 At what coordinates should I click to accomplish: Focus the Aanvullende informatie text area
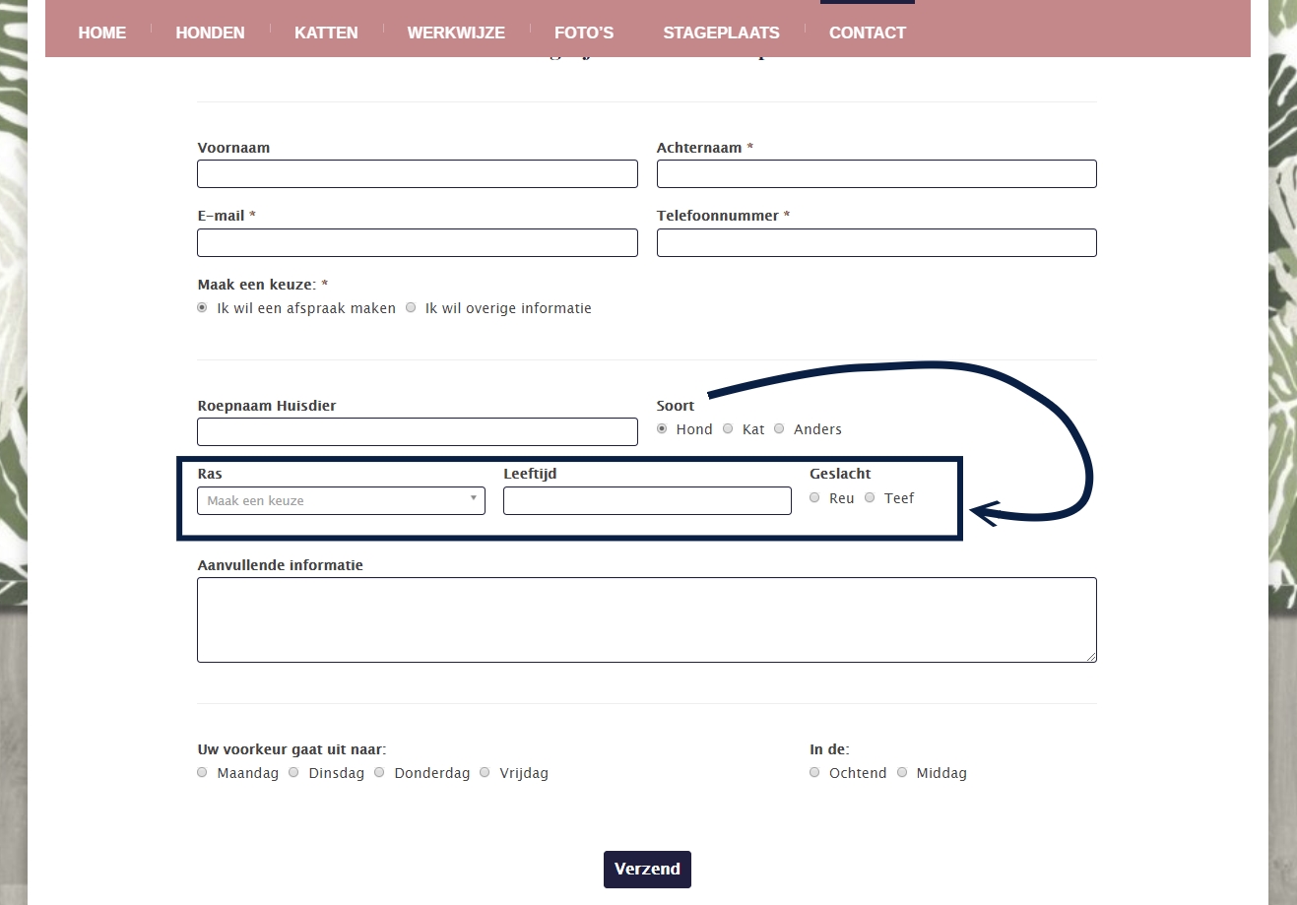coord(646,619)
